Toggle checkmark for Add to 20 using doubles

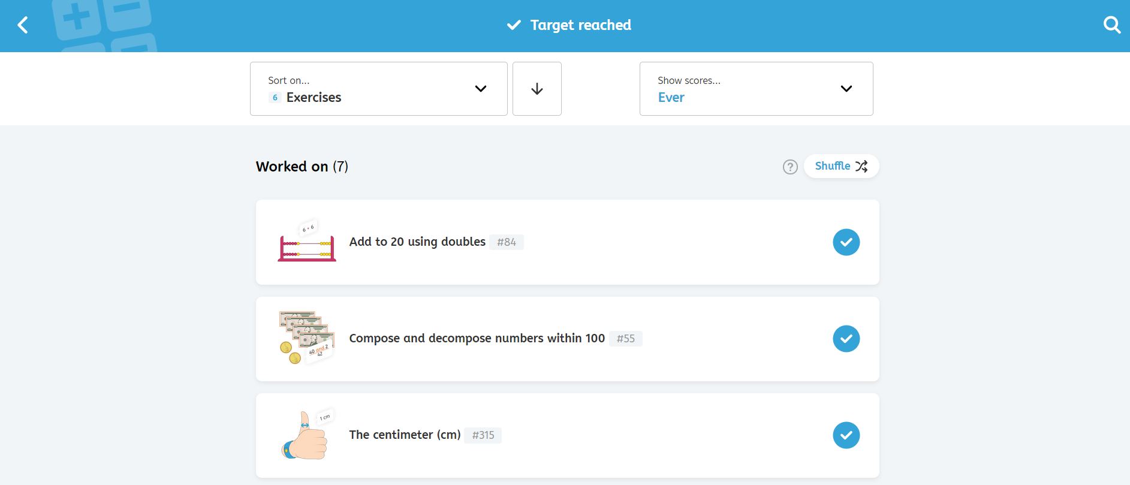[x=846, y=242]
